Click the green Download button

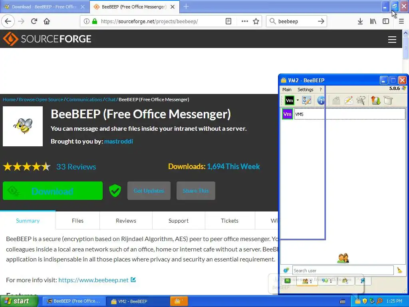tap(53, 191)
